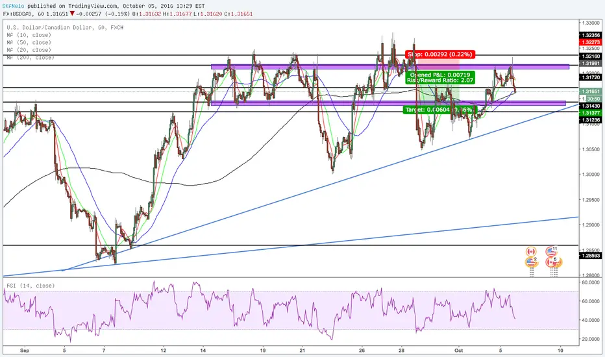
Task: Click the 1.32356 price axis tag
Action: tap(591, 35)
